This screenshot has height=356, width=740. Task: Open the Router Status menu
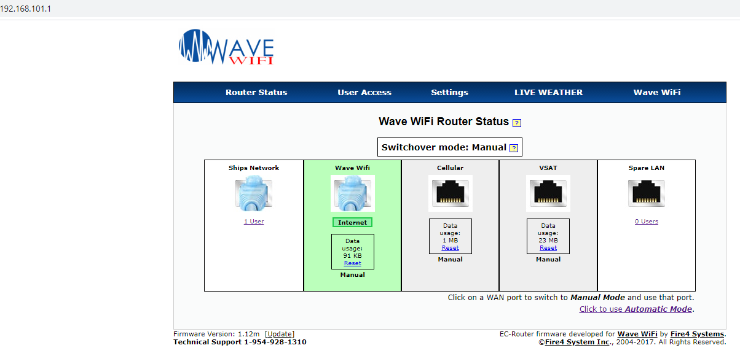[256, 93]
